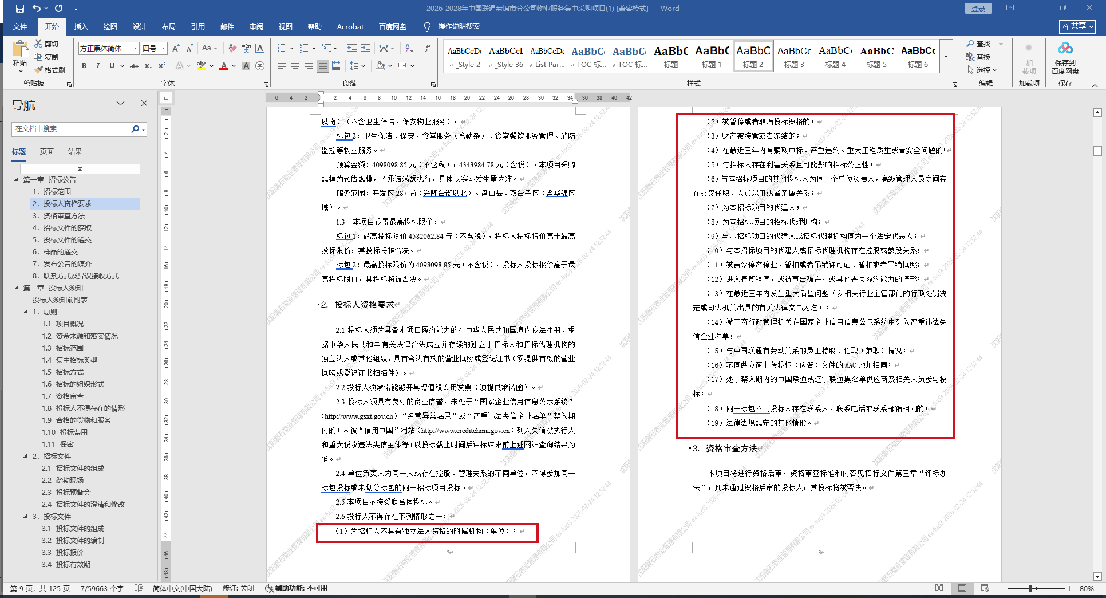Click the increase indent icon
1106x598 pixels.
366,48
